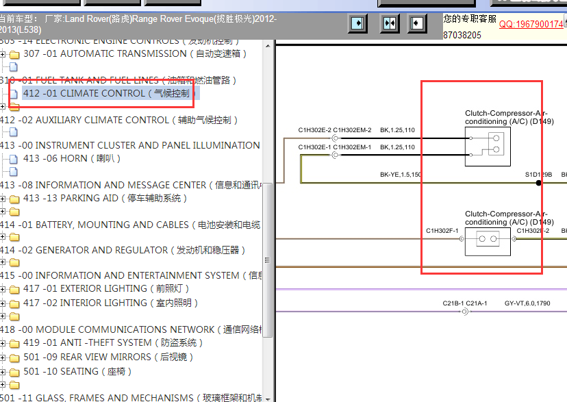Click the lower Clutch-Compressor D149 component box
This screenshot has height=402, width=567.
click(488, 242)
